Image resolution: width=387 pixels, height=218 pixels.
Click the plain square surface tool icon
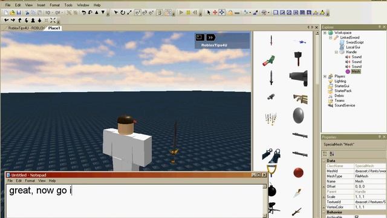click(x=276, y=12)
